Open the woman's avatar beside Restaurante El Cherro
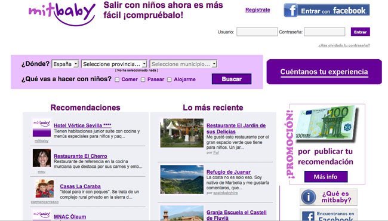Screen dimensions: 388x221 pyautogui.click(x=42, y=158)
